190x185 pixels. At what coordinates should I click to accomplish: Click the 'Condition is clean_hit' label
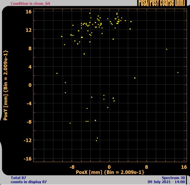pos(30,3)
